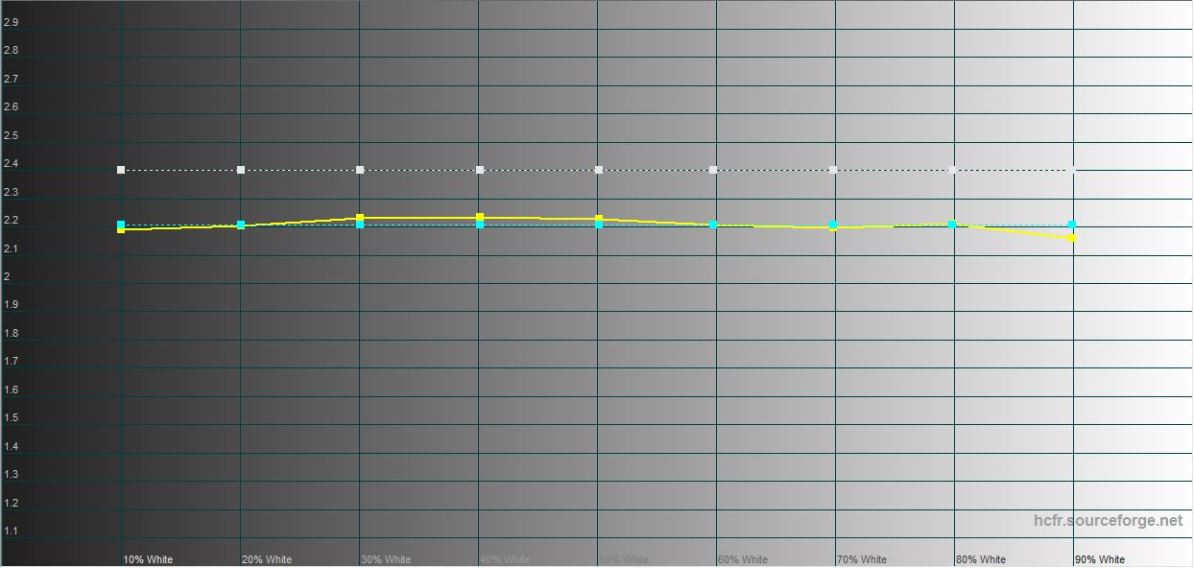The image size is (1194, 568).
Task: Select the 2.4 gamma value on the vertical axis
Action: (11, 164)
